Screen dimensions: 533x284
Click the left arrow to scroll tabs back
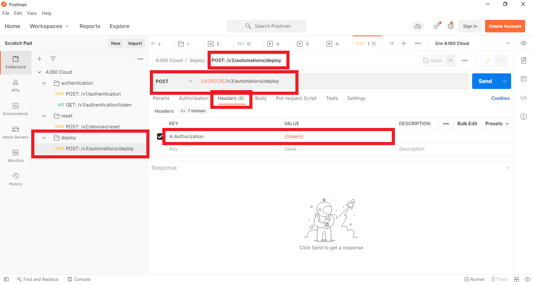[153, 43]
